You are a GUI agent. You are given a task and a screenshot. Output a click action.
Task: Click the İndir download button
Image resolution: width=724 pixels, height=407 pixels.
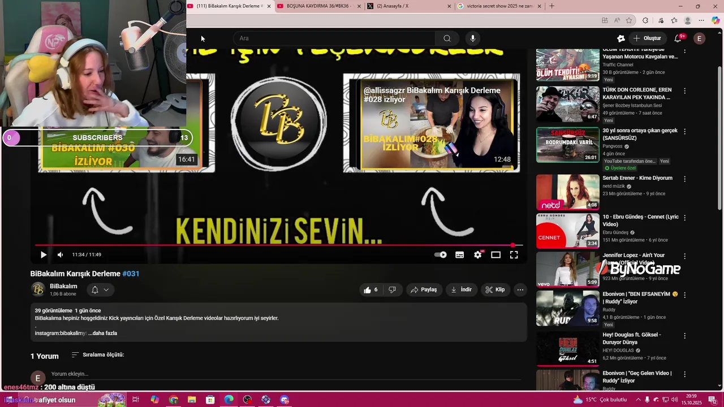[461, 290]
